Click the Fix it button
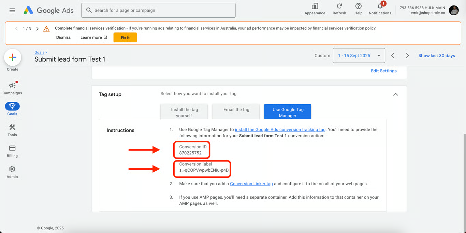 point(125,37)
